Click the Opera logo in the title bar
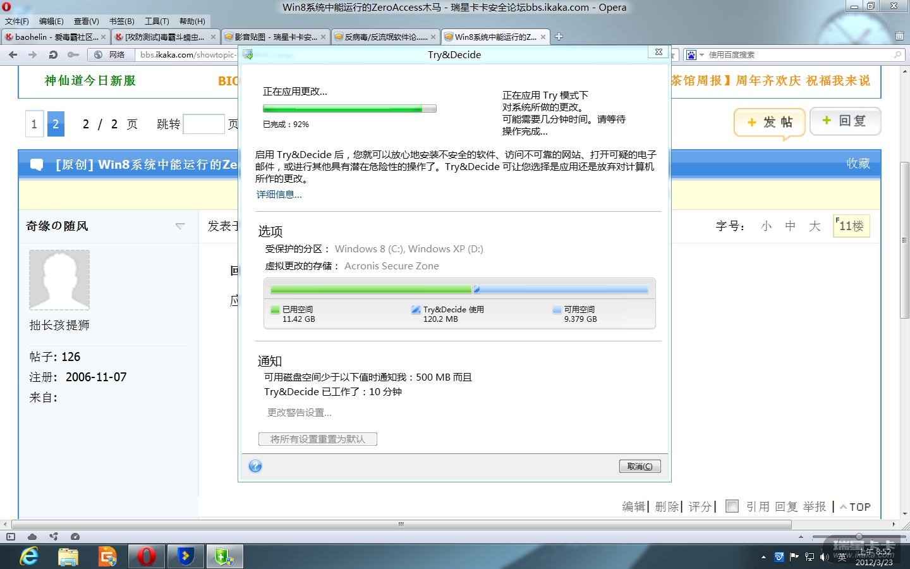This screenshot has height=569, width=910. coord(6,7)
